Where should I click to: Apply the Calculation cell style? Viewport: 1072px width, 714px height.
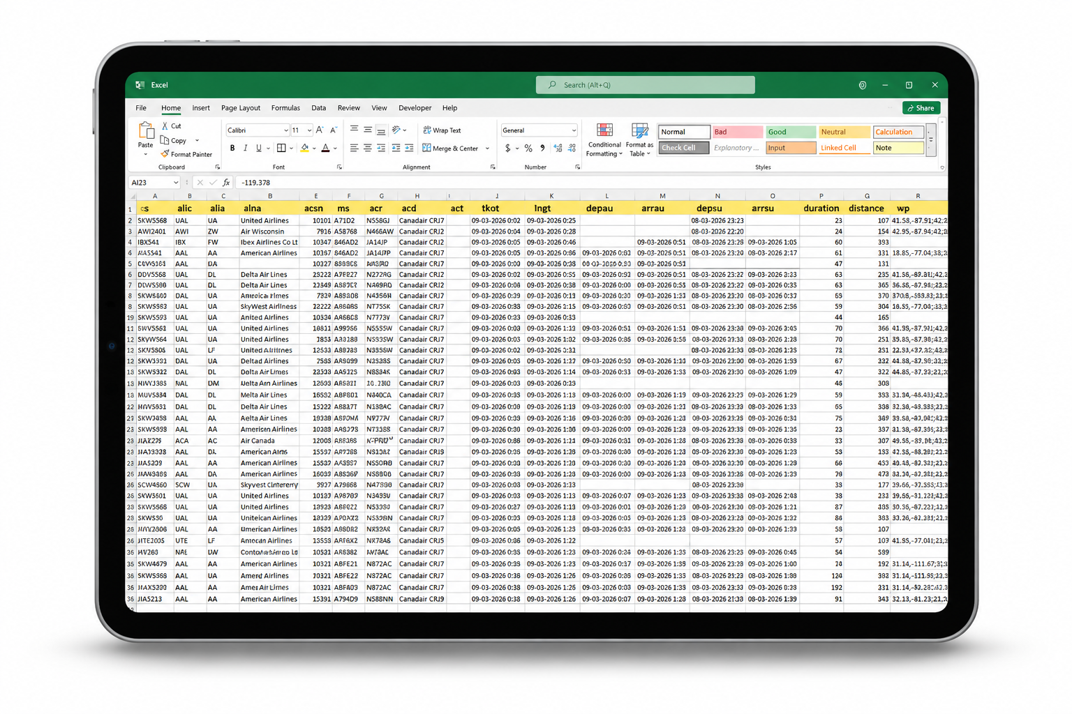[x=899, y=132]
